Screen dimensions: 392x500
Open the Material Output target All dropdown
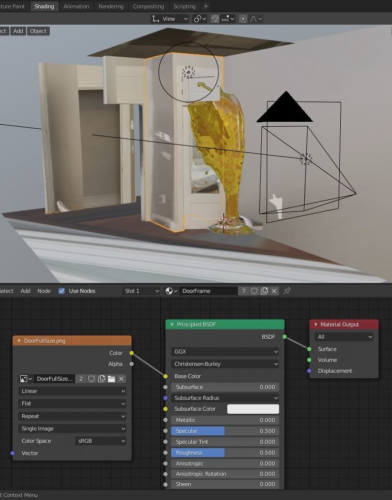[344, 337]
